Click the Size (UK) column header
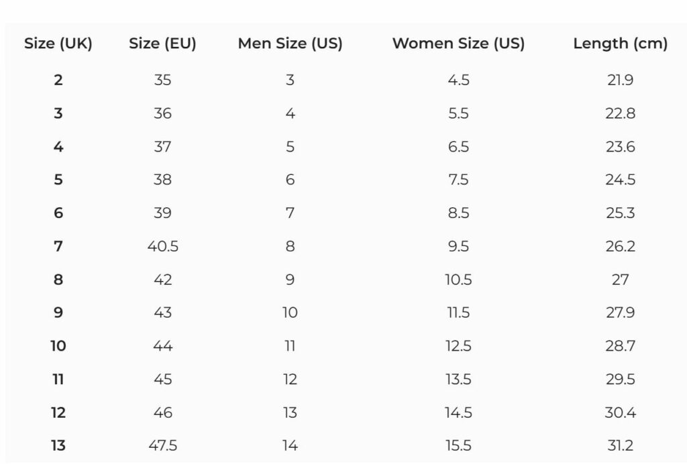The height and width of the screenshot is (464, 687). 58,44
